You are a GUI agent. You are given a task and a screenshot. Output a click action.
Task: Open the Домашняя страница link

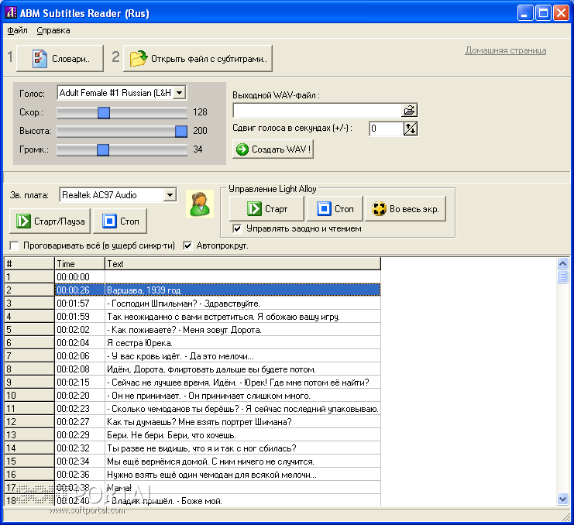click(506, 50)
